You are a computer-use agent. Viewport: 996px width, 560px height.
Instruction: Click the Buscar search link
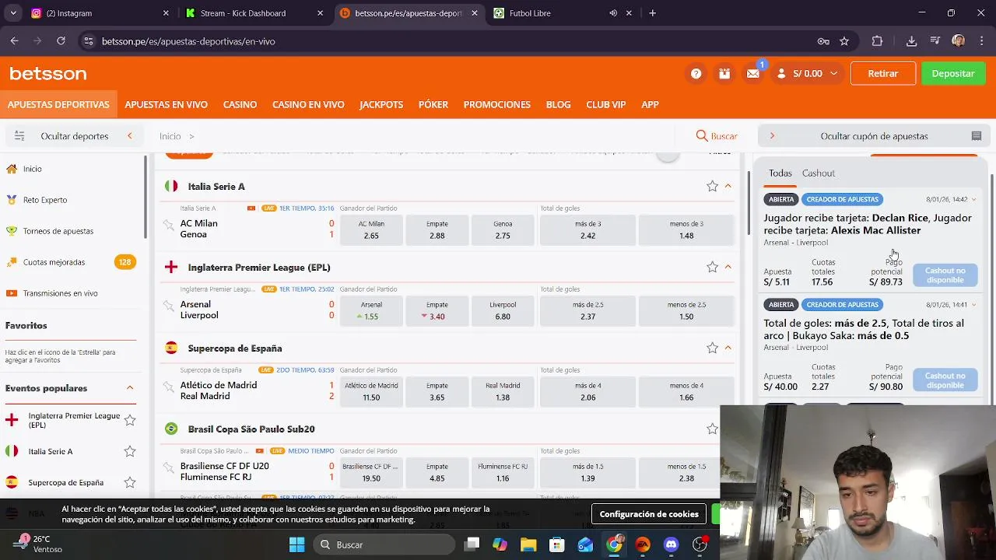tap(717, 136)
